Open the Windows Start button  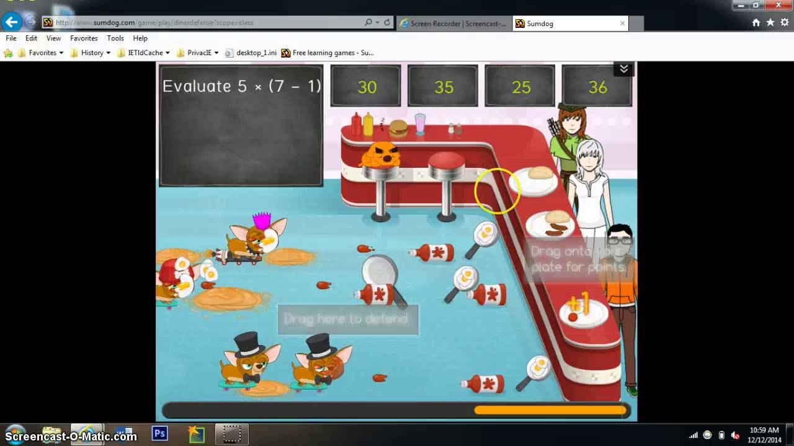click(x=16, y=434)
